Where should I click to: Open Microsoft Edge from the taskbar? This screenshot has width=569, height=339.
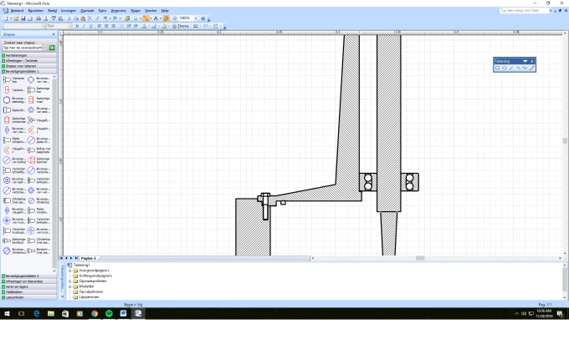coord(36,314)
